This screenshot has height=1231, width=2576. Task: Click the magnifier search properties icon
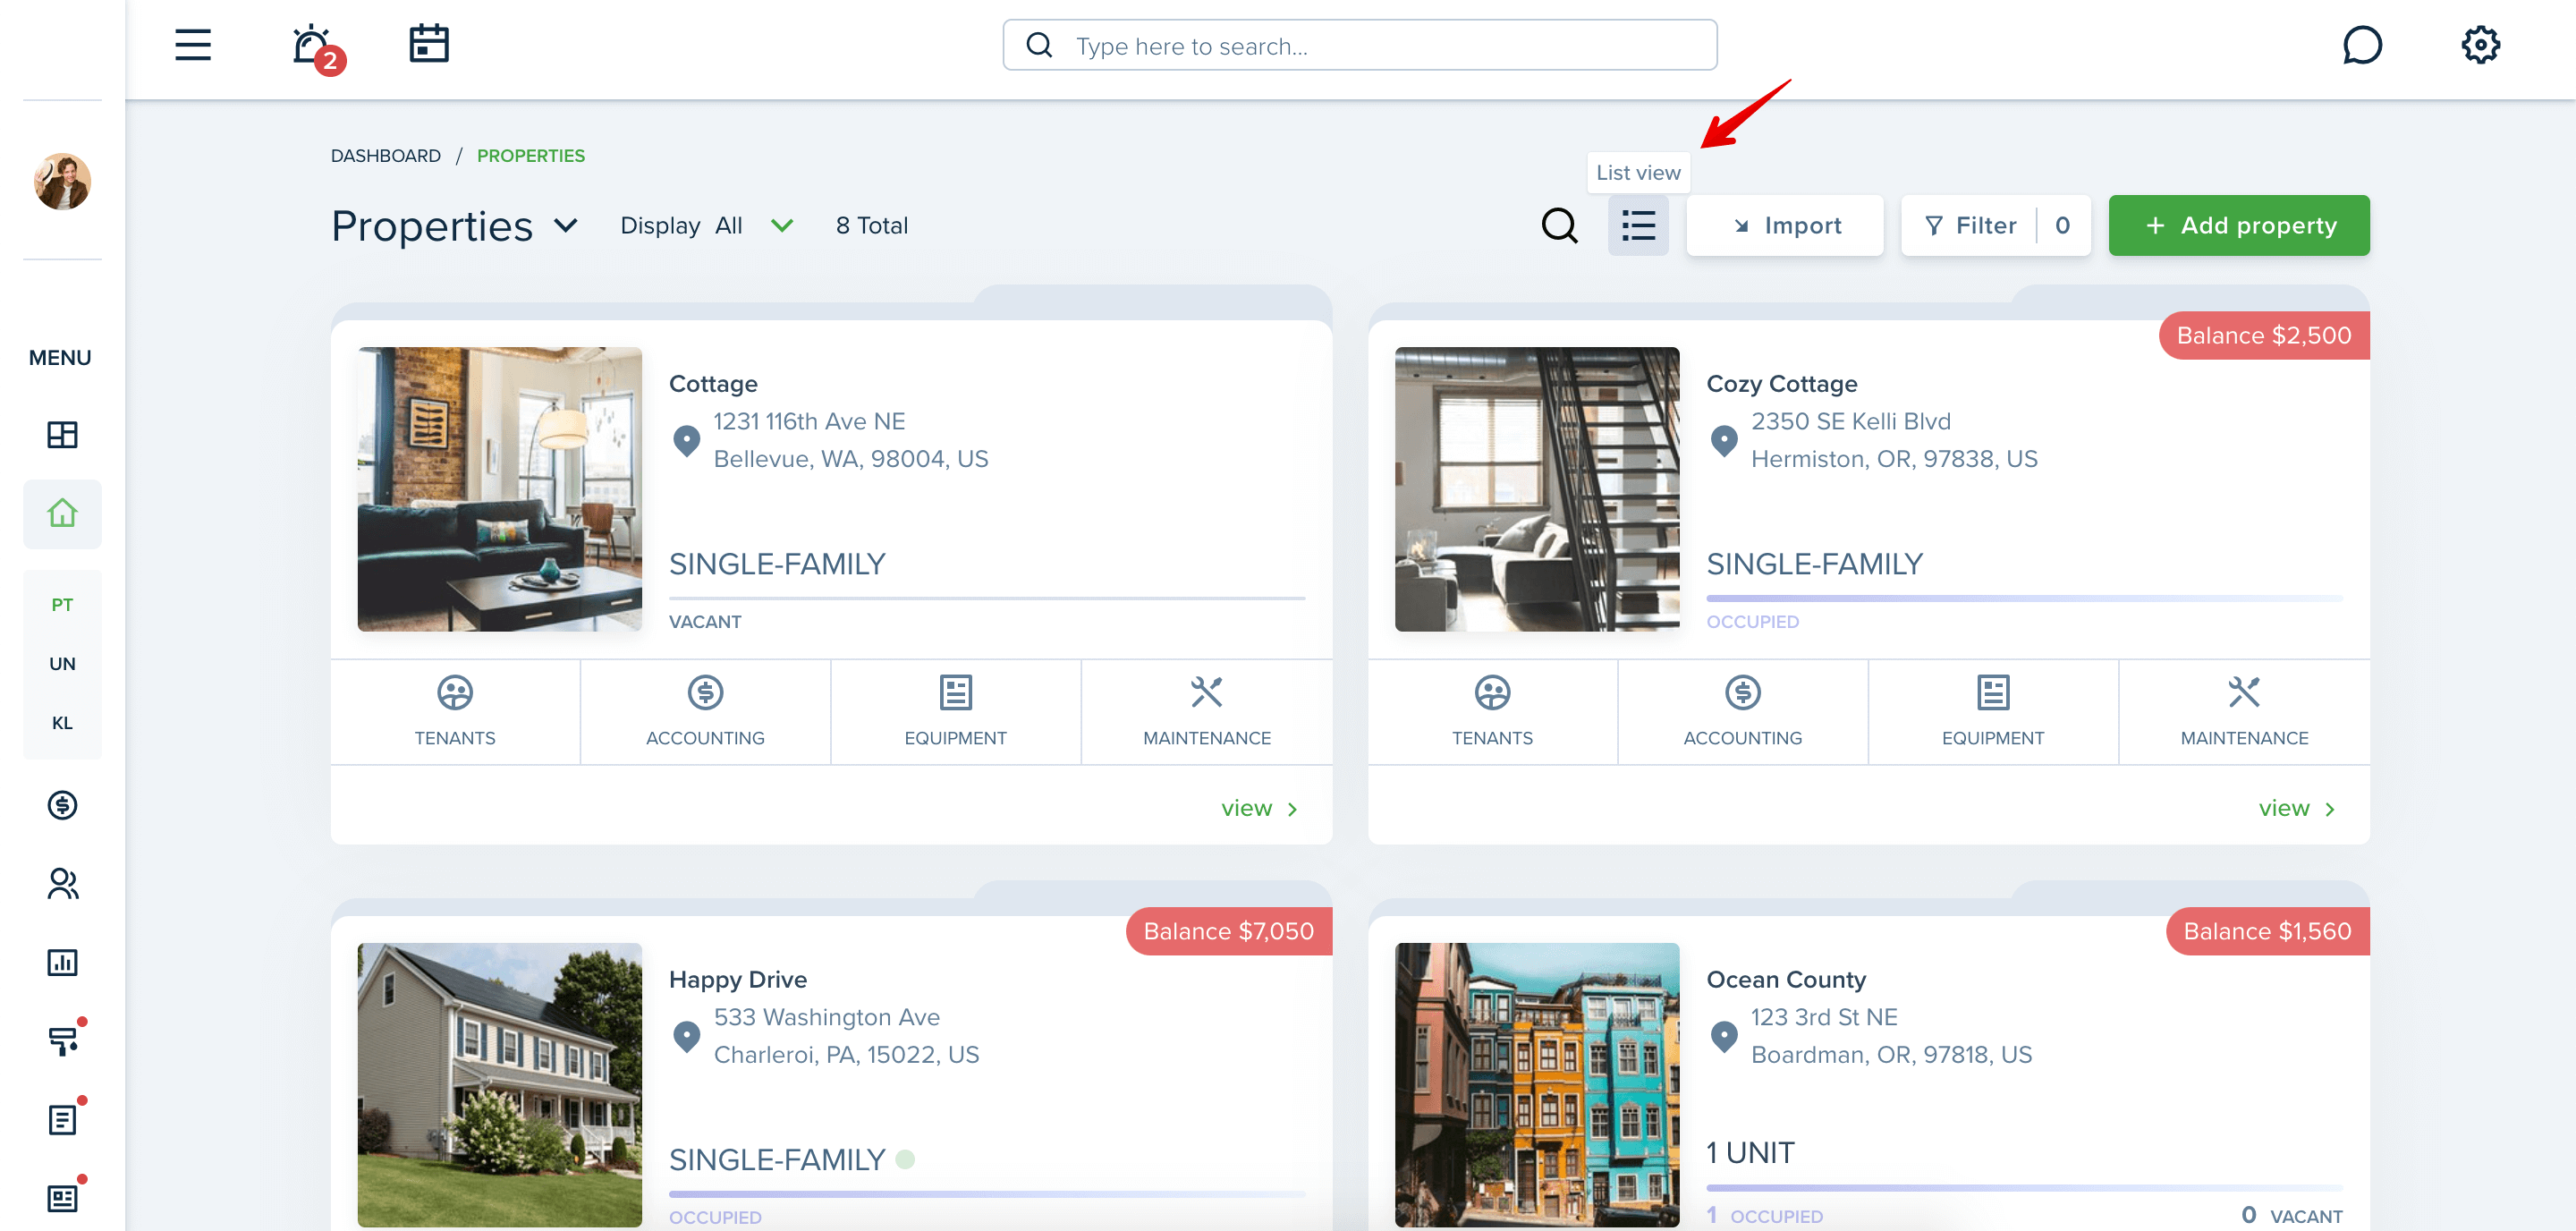click(1559, 226)
